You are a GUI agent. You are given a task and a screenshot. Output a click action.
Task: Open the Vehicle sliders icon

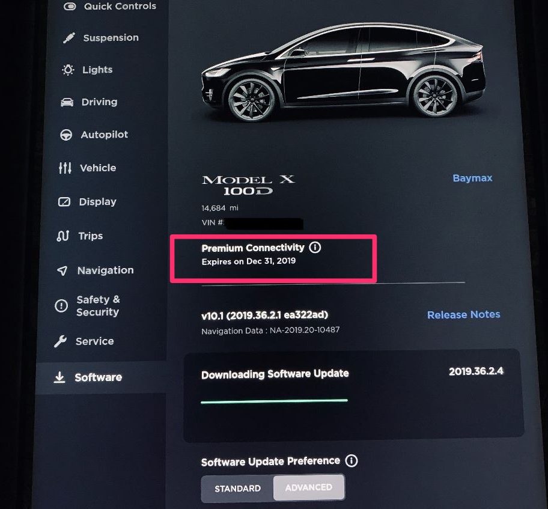pyautogui.click(x=65, y=168)
